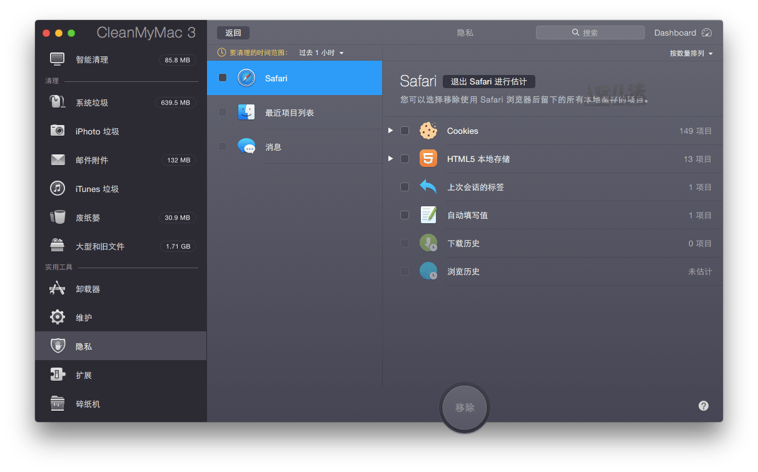
Task: Open 卸载器 in the sidebar
Action: tap(121, 289)
